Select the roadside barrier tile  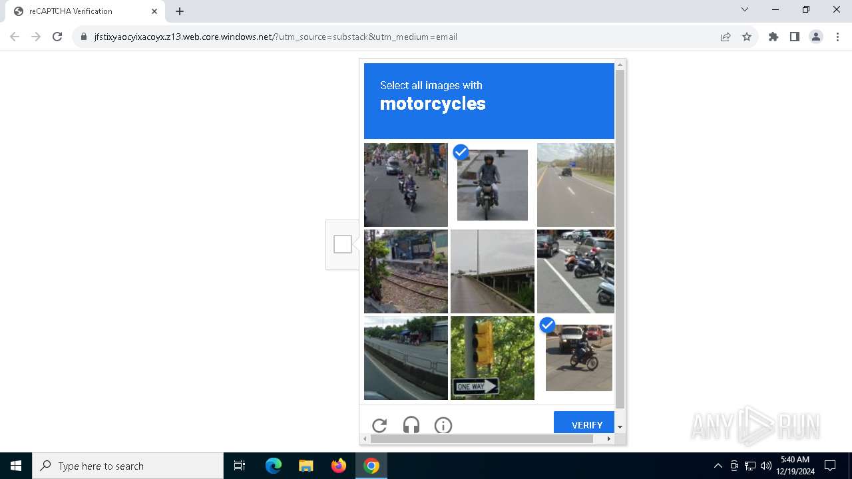[x=406, y=358]
